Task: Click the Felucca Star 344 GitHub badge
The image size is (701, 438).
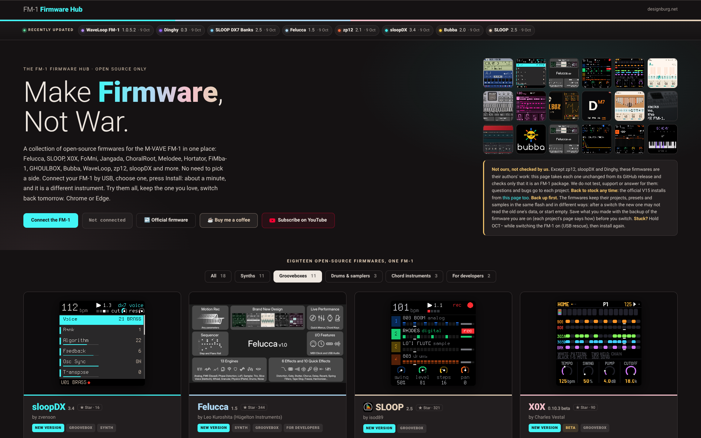Action: point(254,408)
